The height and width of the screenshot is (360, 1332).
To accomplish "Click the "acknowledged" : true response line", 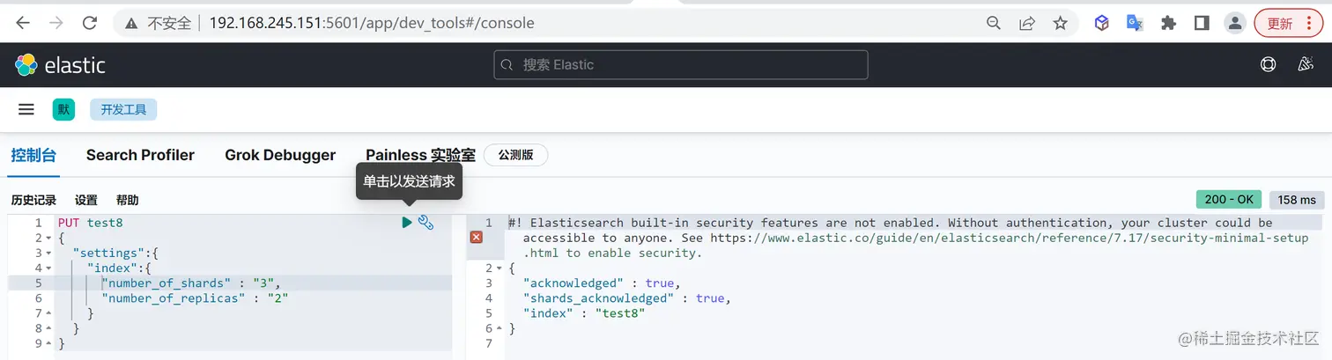I will tap(602, 283).
